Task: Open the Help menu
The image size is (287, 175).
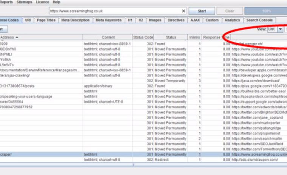Action: [x=56, y=2]
